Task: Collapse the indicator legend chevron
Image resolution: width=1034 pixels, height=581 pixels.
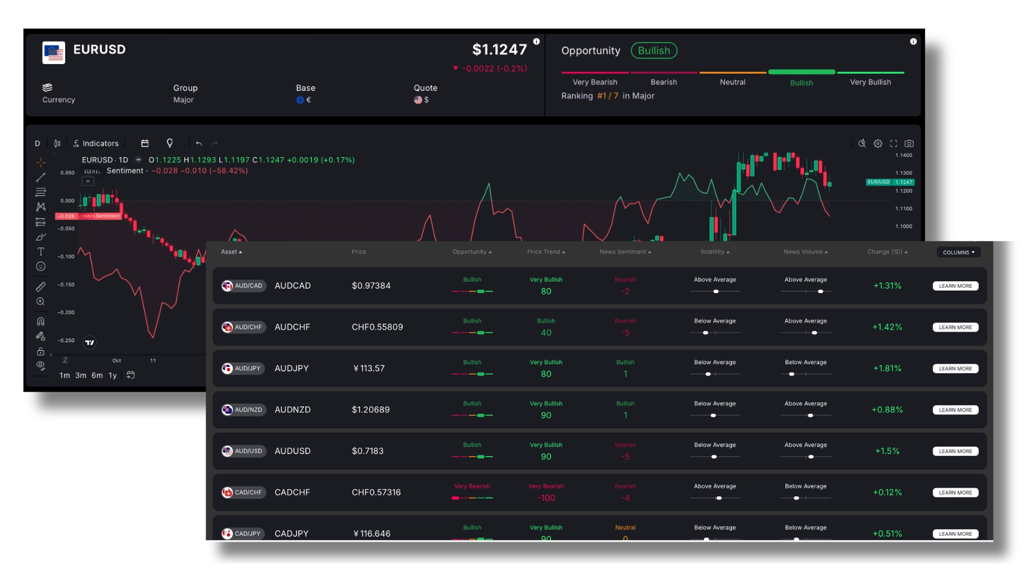Action: pyautogui.click(x=88, y=182)
